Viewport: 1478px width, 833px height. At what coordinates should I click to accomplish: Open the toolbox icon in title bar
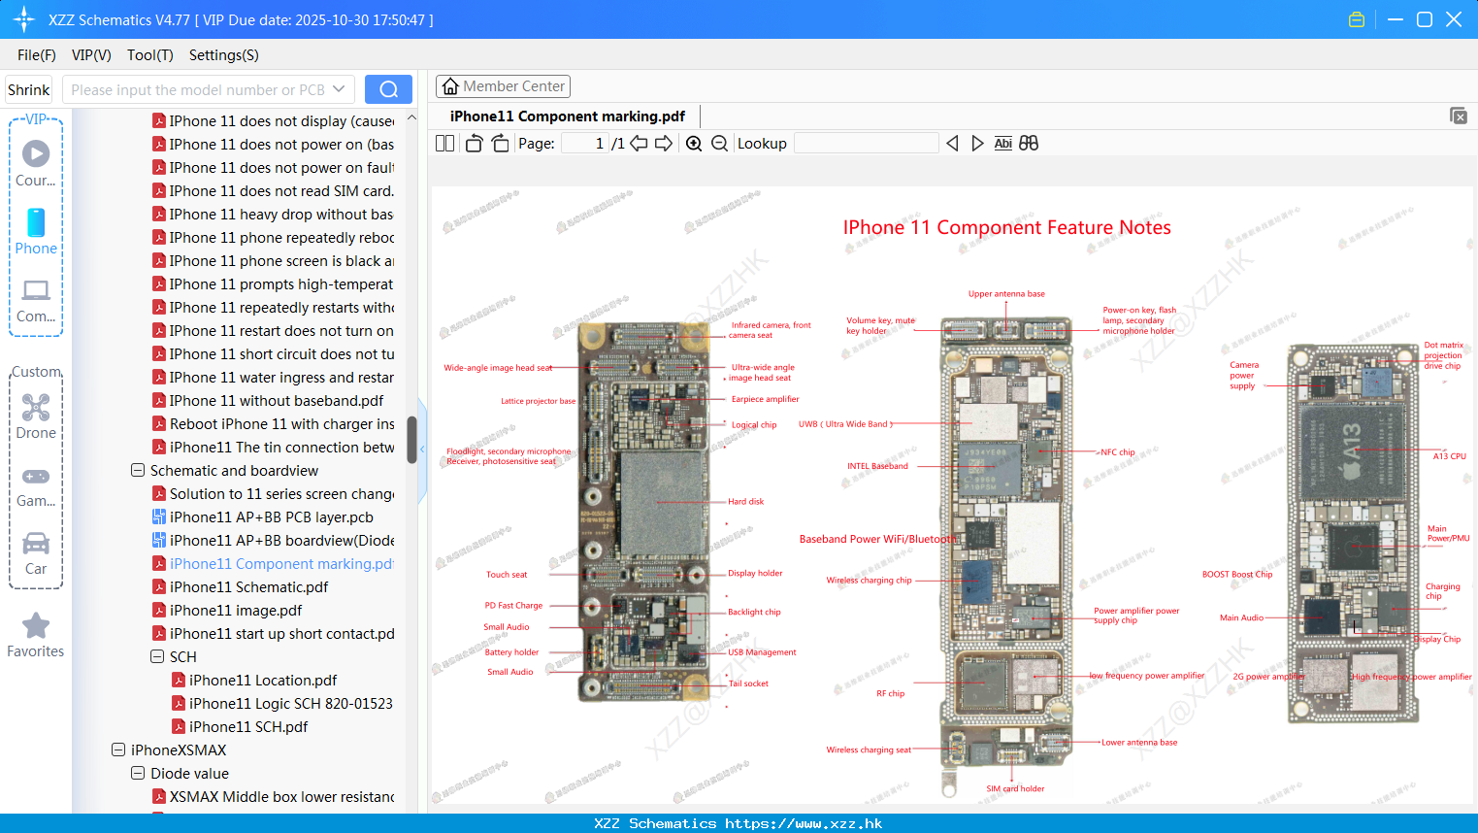[1357, 19]
